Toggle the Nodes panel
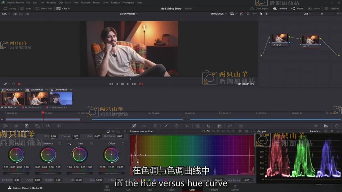 coord(298,9)
